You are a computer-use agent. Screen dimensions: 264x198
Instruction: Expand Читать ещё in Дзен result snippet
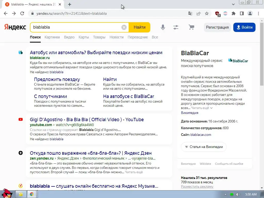pyautogui.click(x=134, y=172)
